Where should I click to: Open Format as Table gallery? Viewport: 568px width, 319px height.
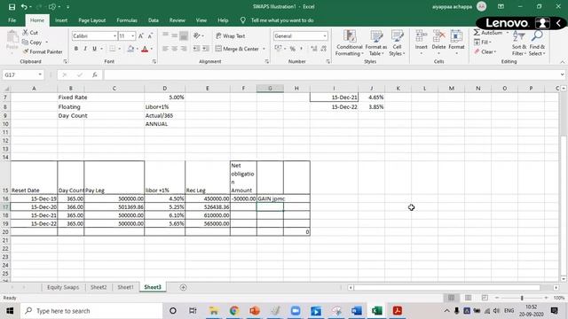point(375,43)
